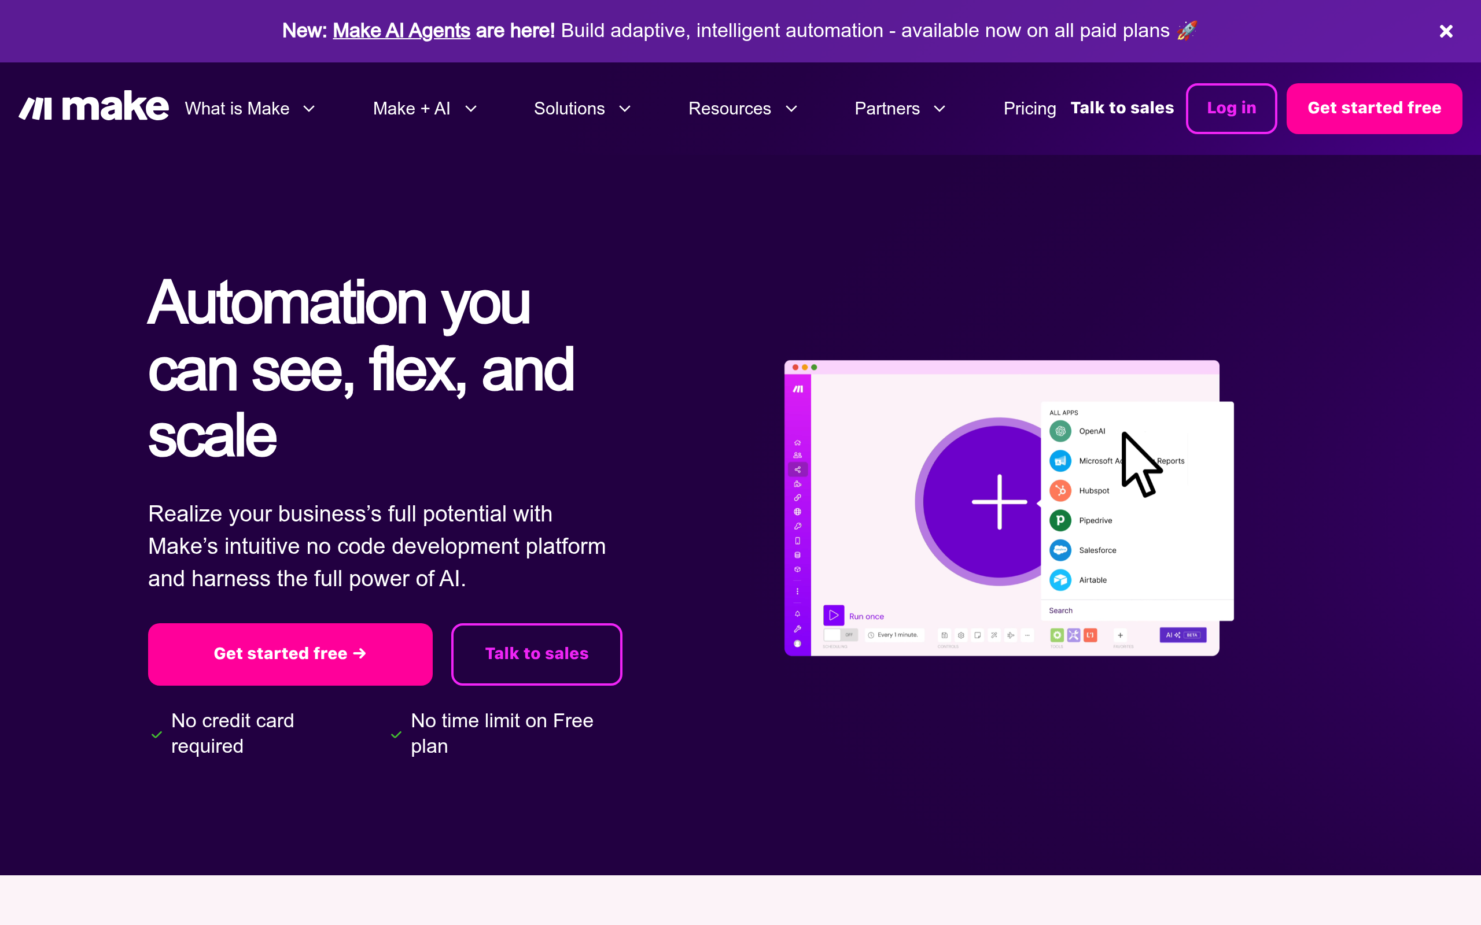1481x925 pixels.
Task: Click the 'ALL APPS' heading in the popup
Action: click(1064, 413)
